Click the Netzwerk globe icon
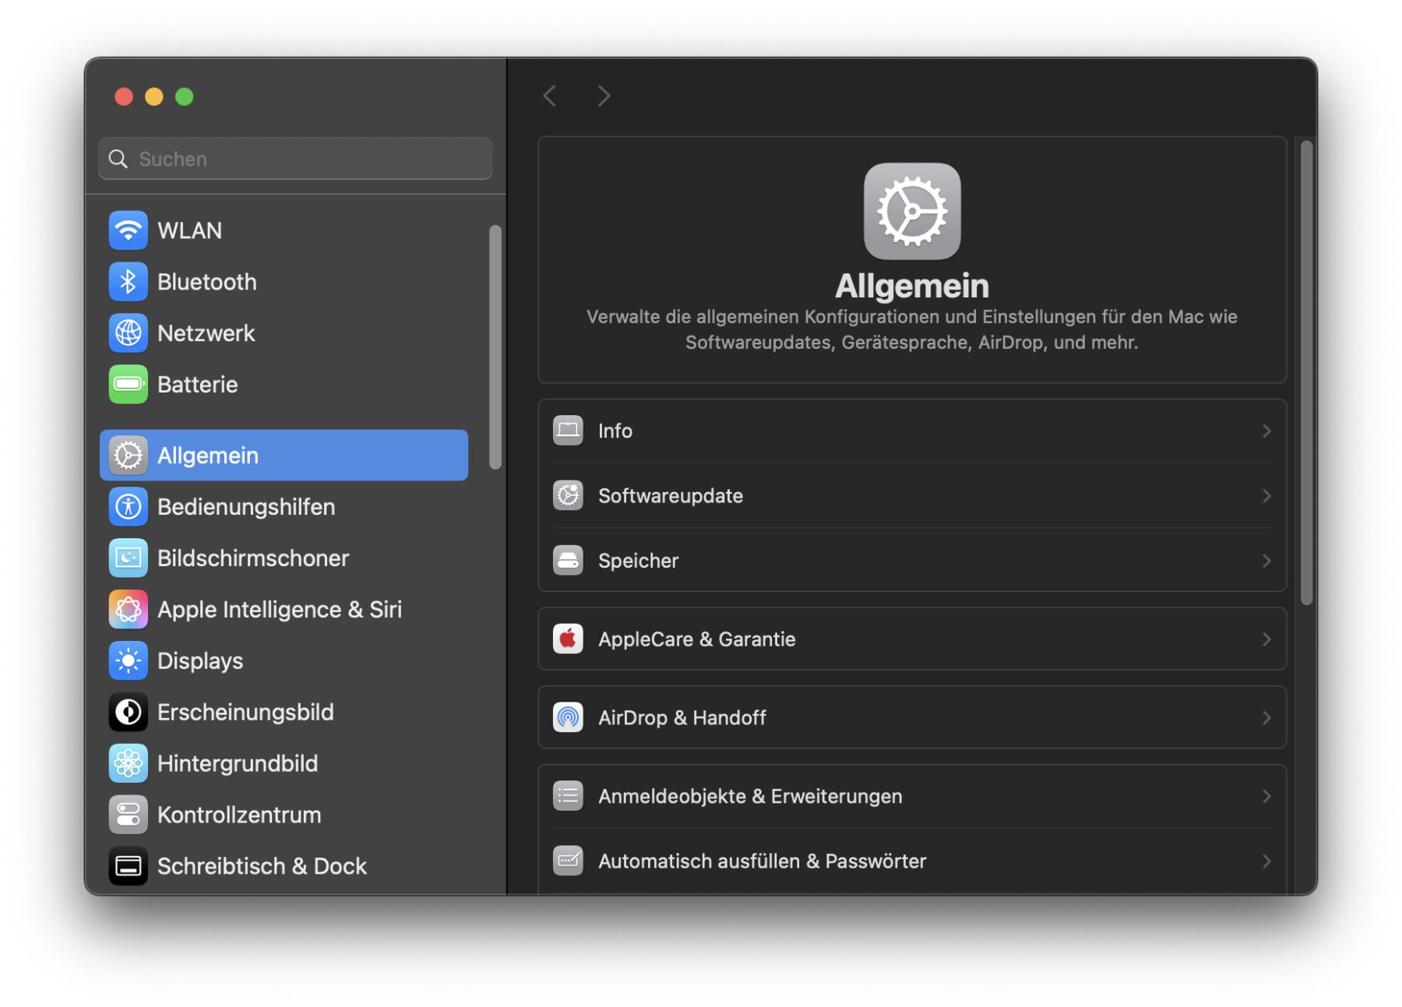1402x1007 pixels. pos(128,333)
